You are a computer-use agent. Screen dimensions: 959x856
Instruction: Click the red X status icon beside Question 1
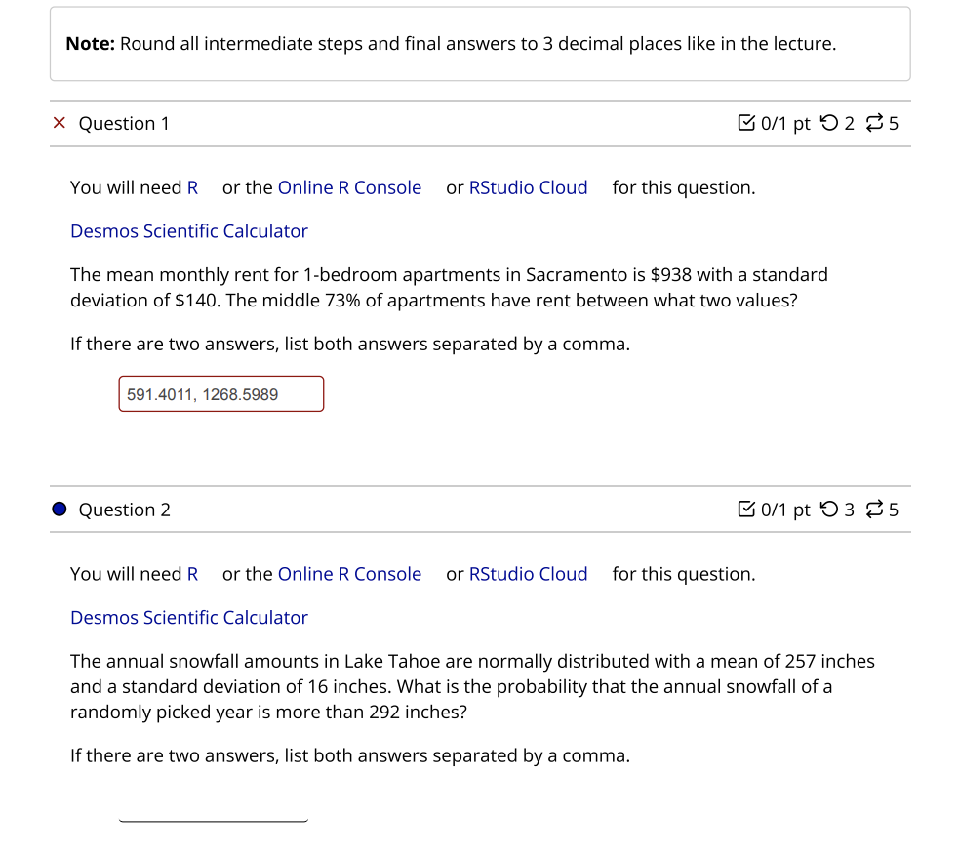pyautogui.click(x=59, y=123)
